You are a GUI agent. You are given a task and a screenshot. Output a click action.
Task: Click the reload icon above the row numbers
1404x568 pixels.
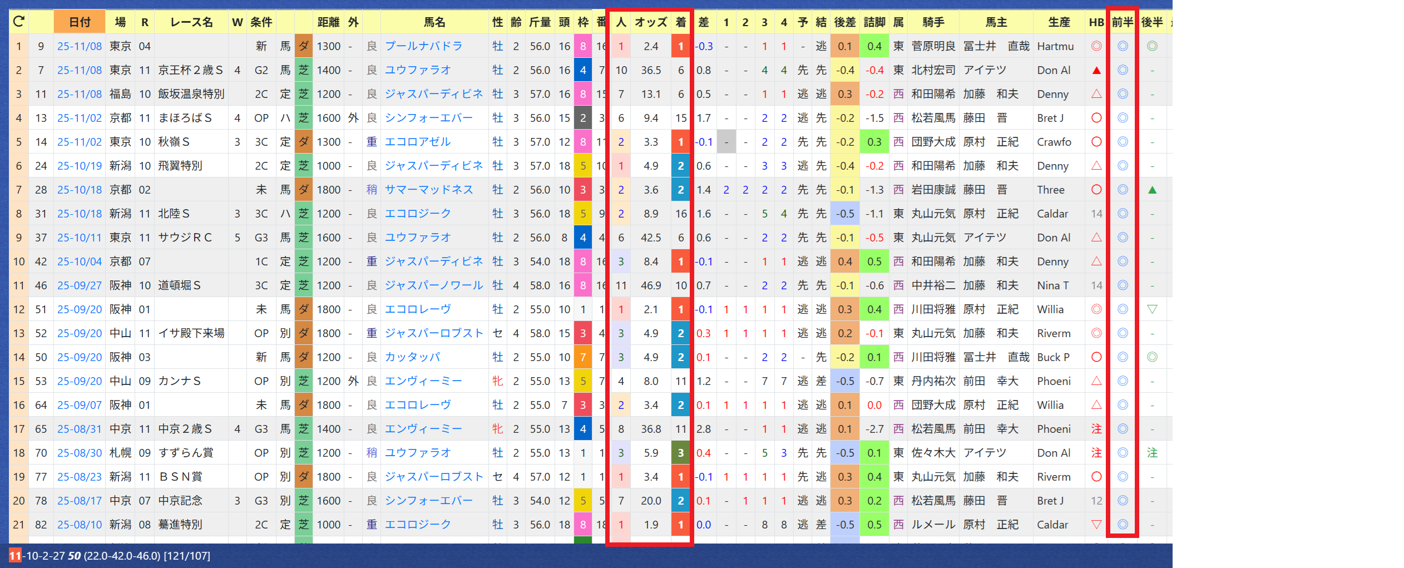click(x=18, y=22)
